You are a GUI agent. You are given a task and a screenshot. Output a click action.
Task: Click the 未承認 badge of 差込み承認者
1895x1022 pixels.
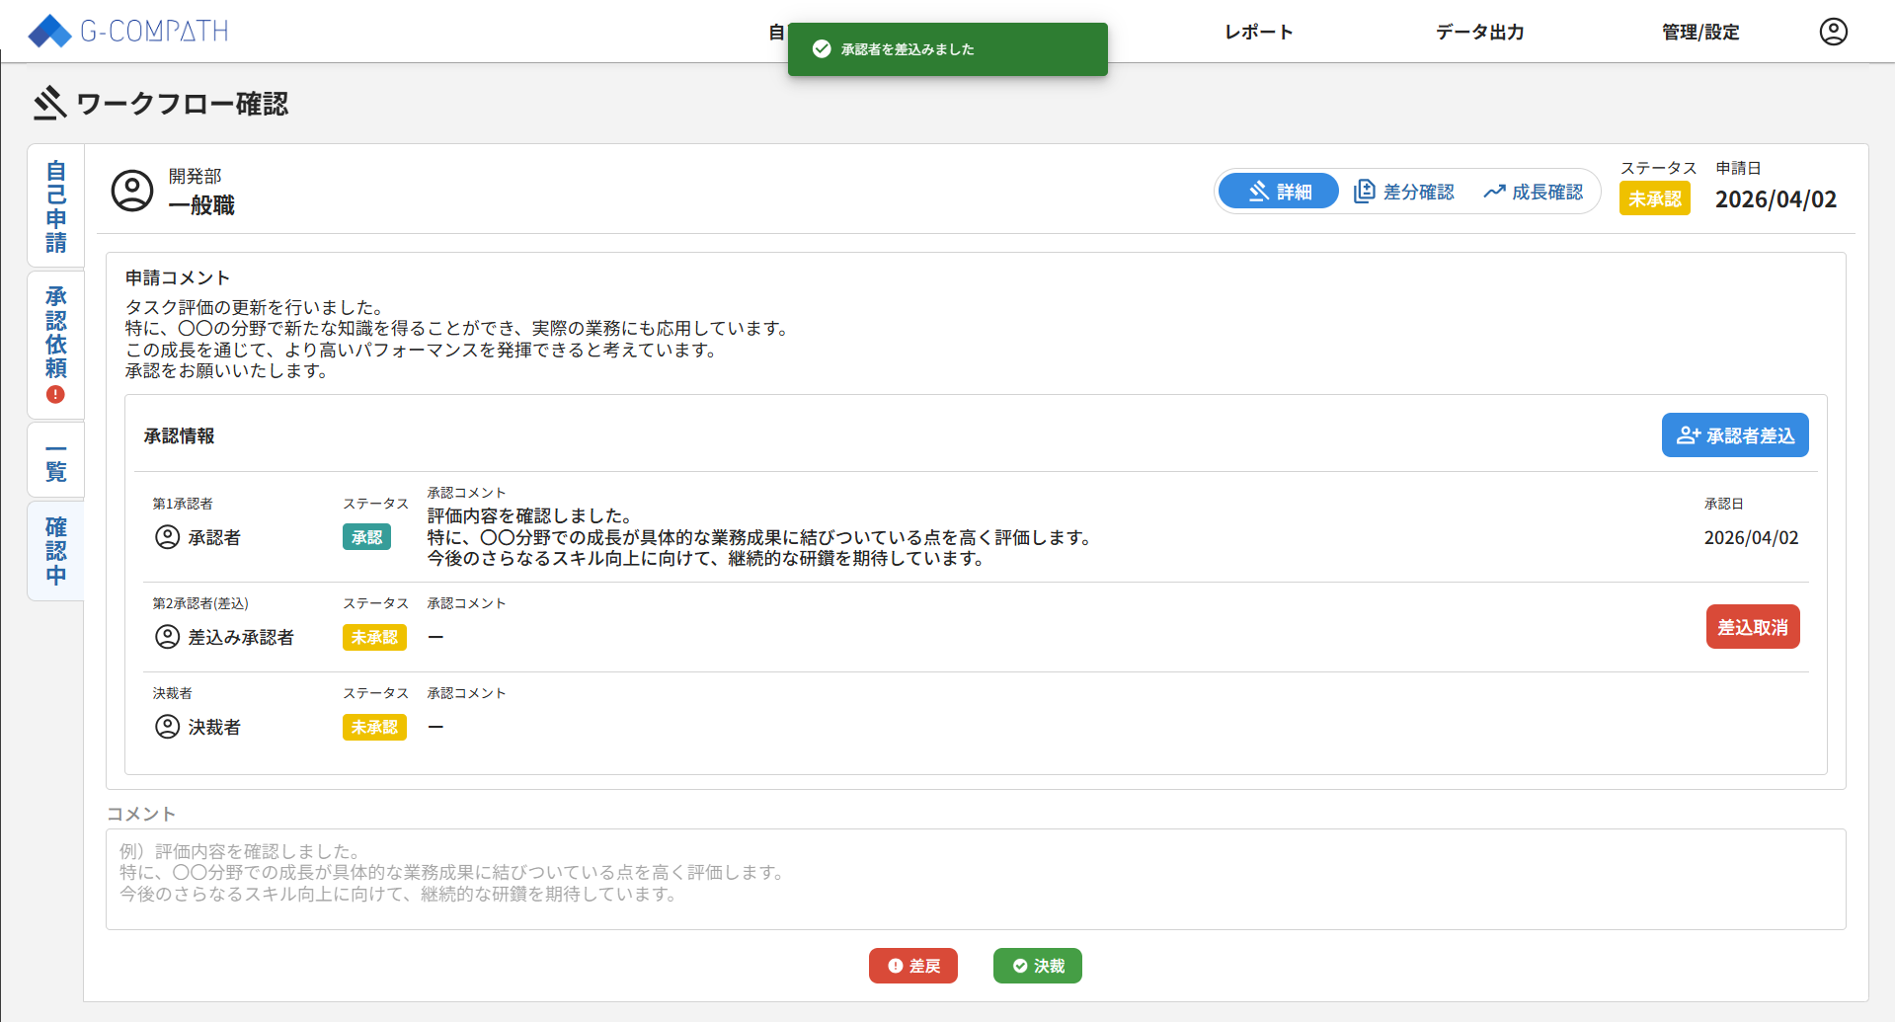tap(374, 637)
